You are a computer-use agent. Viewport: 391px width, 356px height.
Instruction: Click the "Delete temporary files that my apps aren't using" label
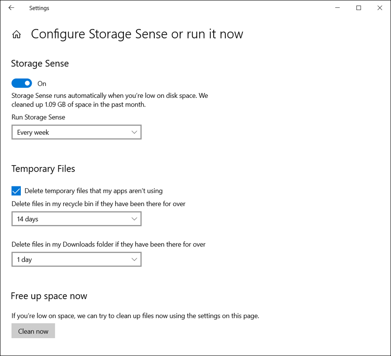pos(93,190)
